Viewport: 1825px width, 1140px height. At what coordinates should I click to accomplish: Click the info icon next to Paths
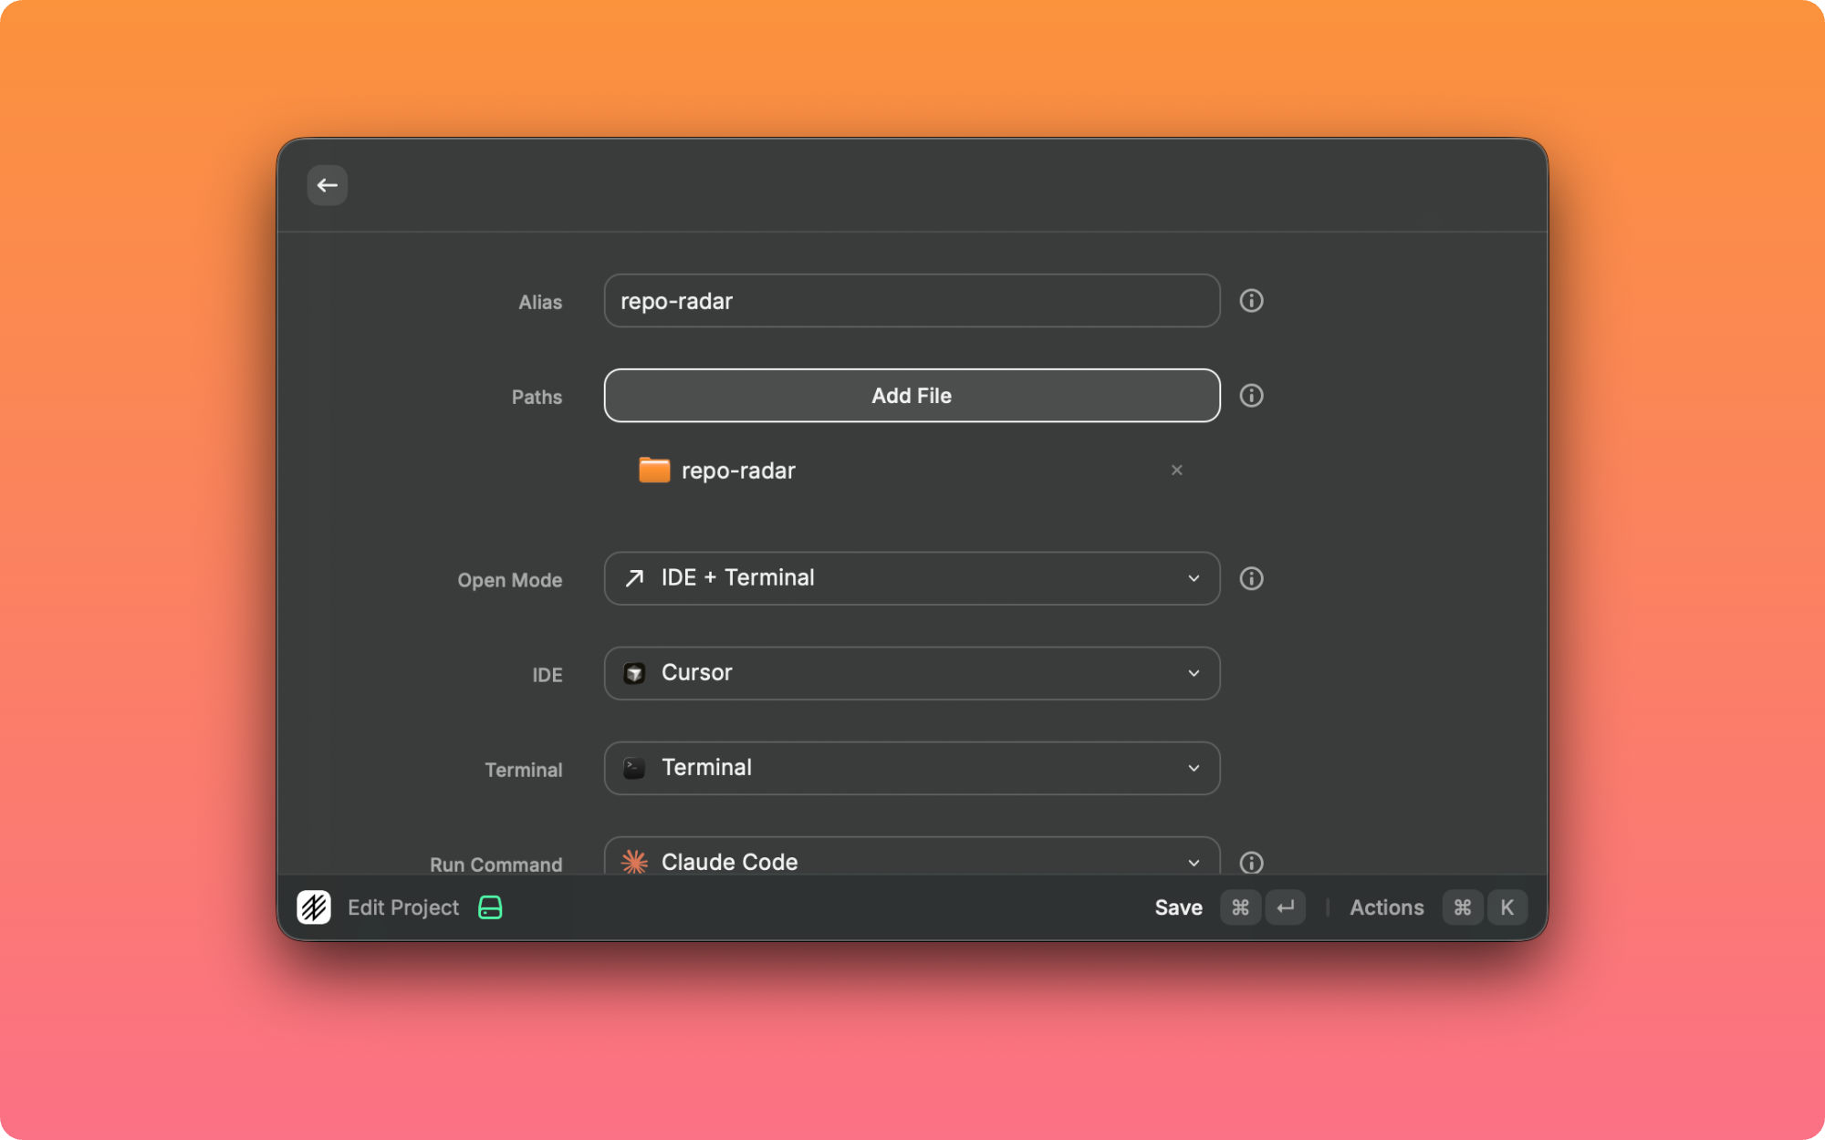pyautogui.click(x=1252, y=395)
